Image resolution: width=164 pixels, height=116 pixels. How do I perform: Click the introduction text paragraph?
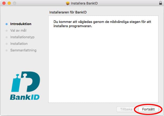102,24
